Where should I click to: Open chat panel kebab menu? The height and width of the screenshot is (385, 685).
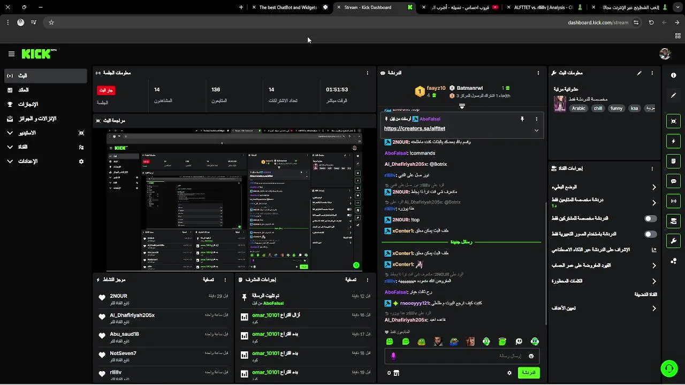point(538,73)
